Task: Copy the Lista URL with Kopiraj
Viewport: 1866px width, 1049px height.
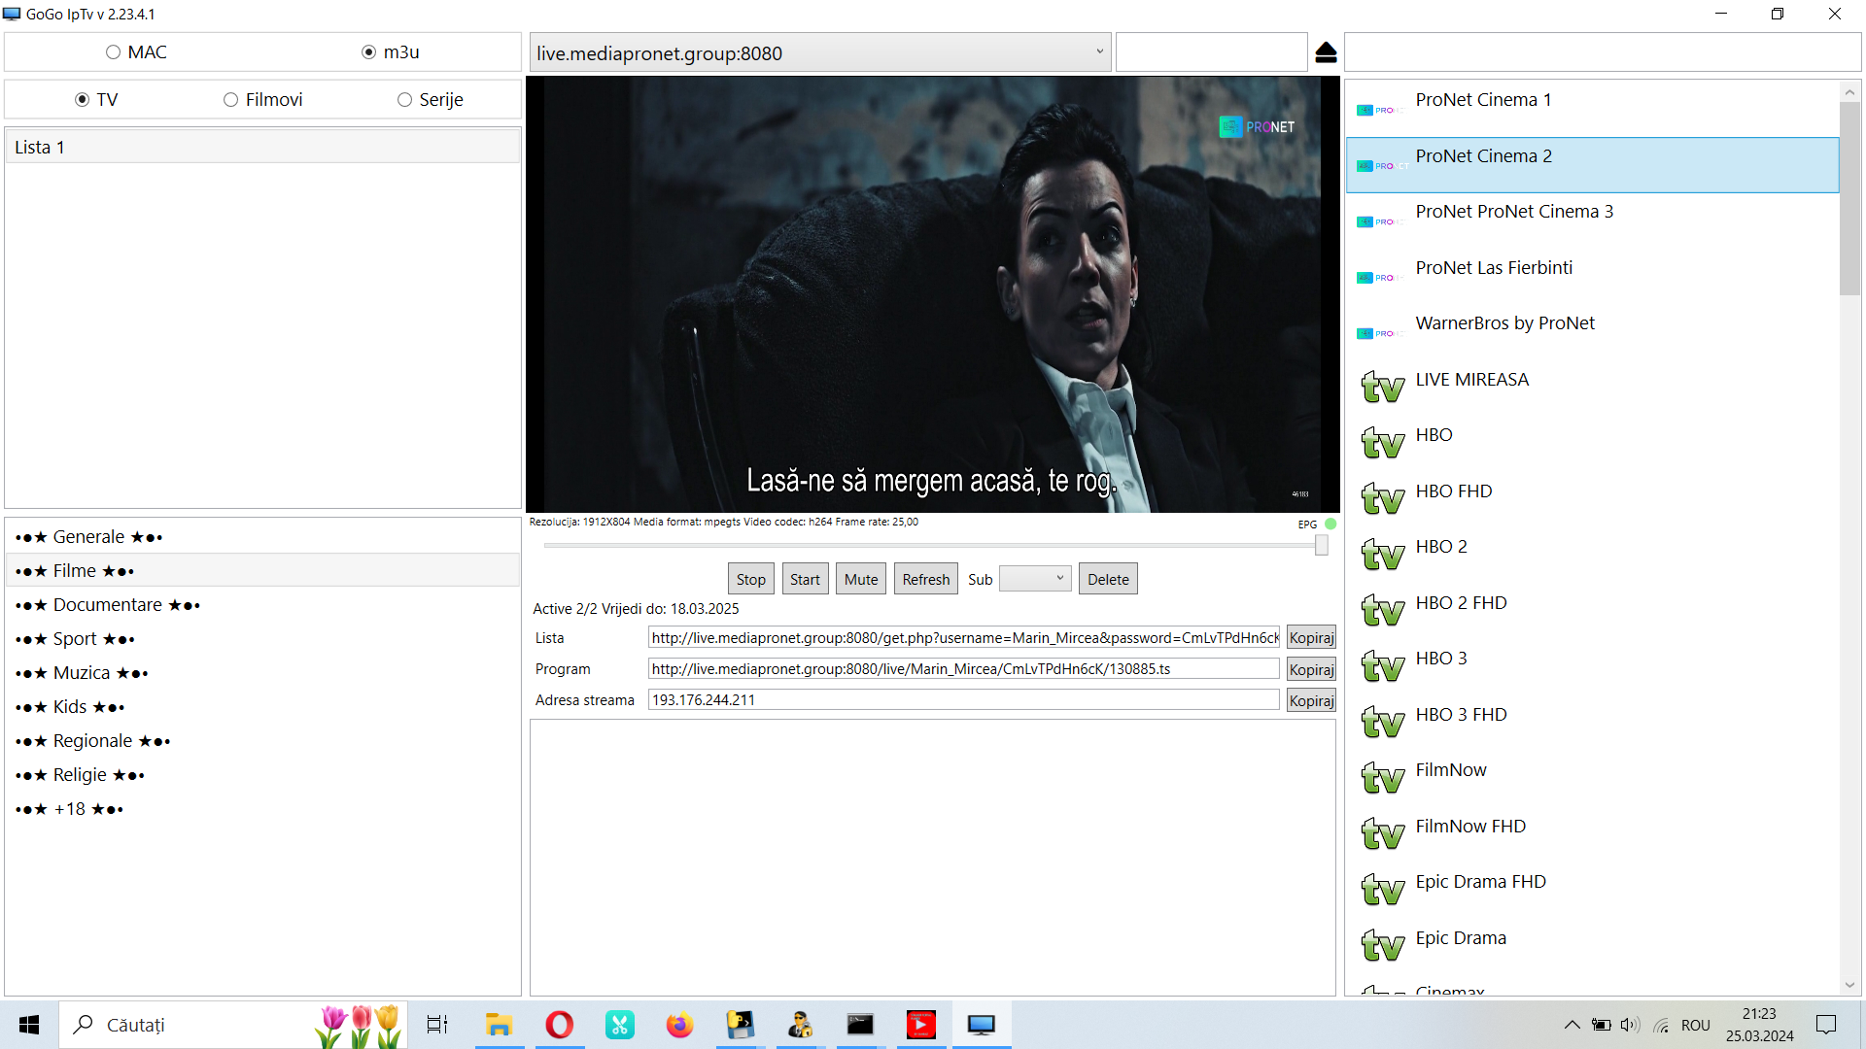Action: pyautogui.click(x=1311, y=638)
